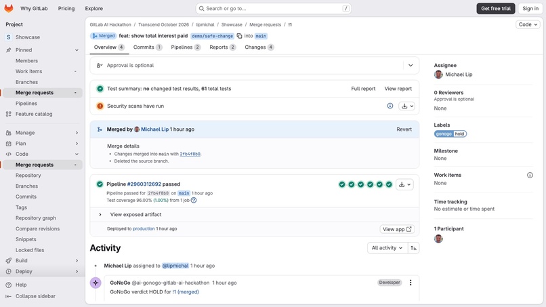Collapse the Code menu chevron
The image size is (546, 307).
(77, 154)
